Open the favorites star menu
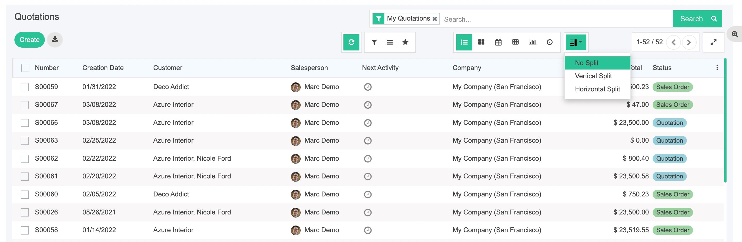Screen dimensions: 742x242 click(405, 42)
